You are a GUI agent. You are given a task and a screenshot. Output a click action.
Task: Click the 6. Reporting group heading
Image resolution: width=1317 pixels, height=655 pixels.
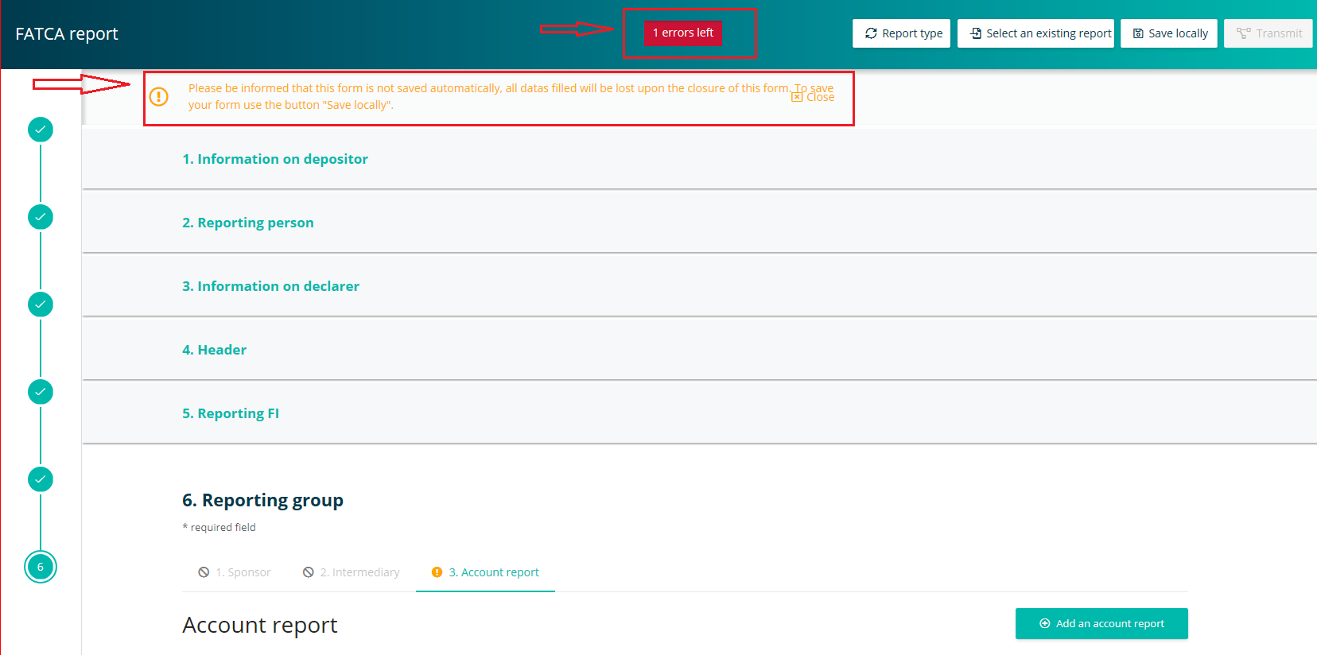pyautogui.click(x=262, y=500)
